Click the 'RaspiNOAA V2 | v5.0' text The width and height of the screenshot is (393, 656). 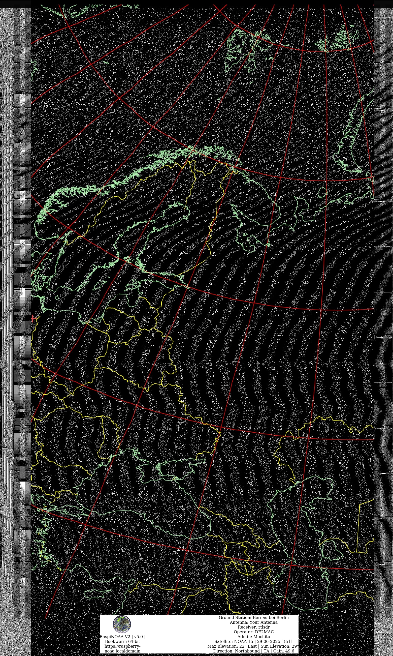coord(122,636)
